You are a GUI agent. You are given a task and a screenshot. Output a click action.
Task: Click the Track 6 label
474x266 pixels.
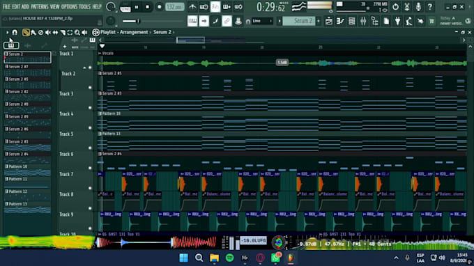pos(66,155)
